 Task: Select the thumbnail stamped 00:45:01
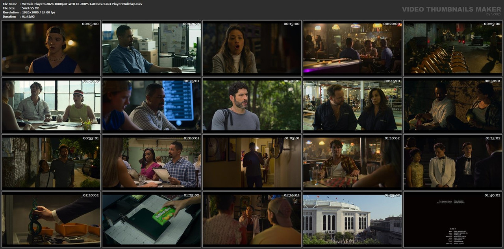click(x=352, y=105)
